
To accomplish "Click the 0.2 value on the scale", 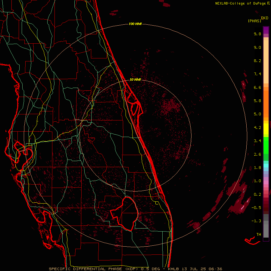I will click(x=257, y=195).
